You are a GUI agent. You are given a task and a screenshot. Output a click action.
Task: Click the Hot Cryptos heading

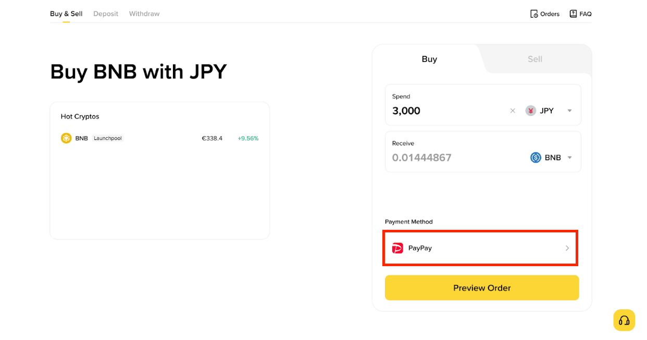click(80, 116)
